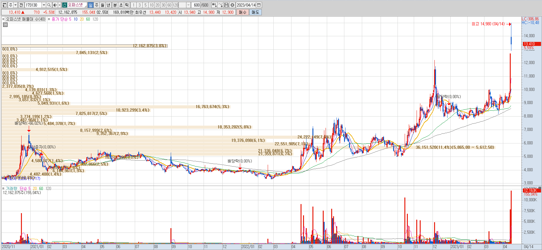Select monthly '월' chart period
Image resolution: width=542 pixels, height=250 pixels.
click(x=102, y=5)
